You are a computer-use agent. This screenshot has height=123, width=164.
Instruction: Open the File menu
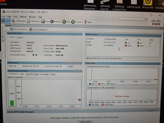3,16
